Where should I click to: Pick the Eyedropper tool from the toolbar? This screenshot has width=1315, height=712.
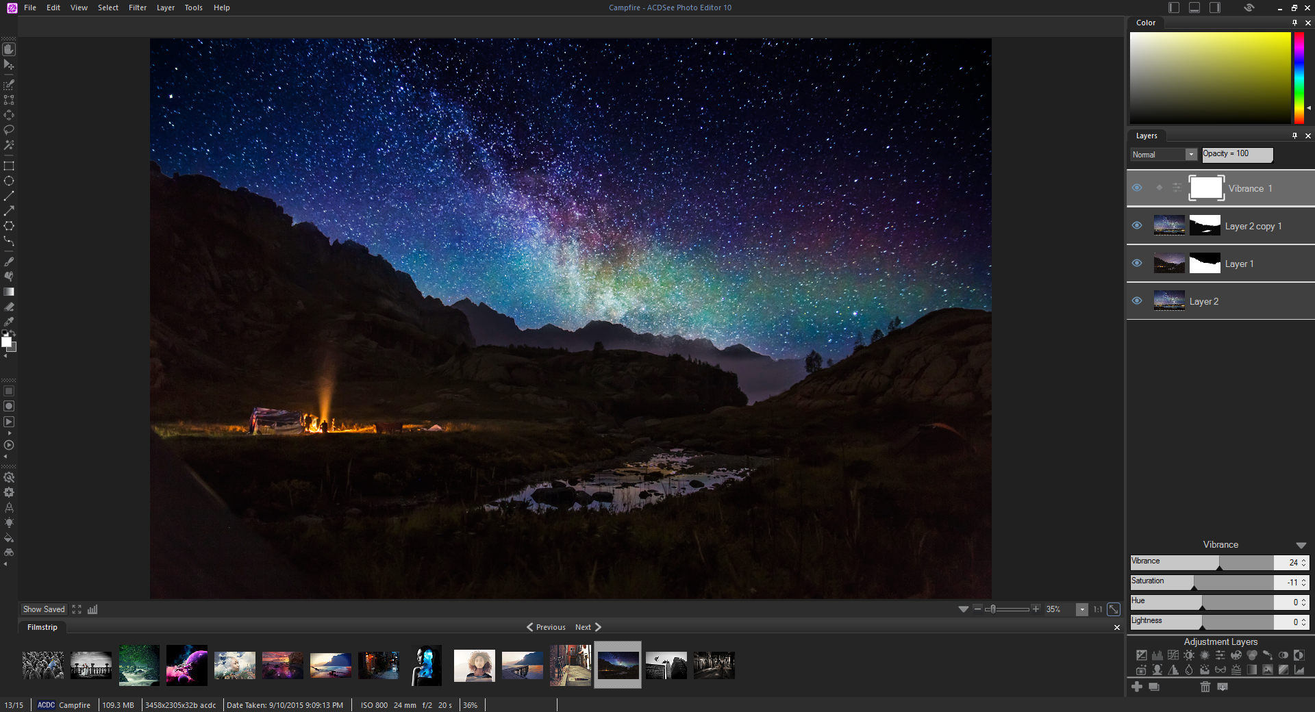tap(9, 322)
